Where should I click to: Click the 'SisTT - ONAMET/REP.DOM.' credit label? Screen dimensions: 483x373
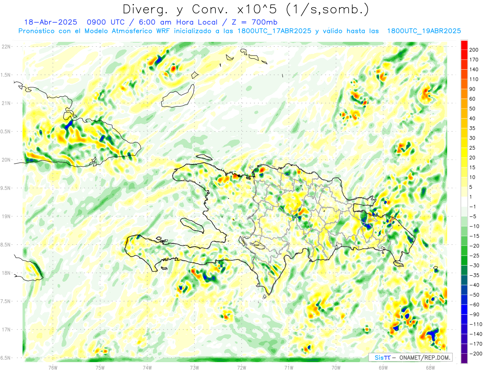tap(411, 357)
